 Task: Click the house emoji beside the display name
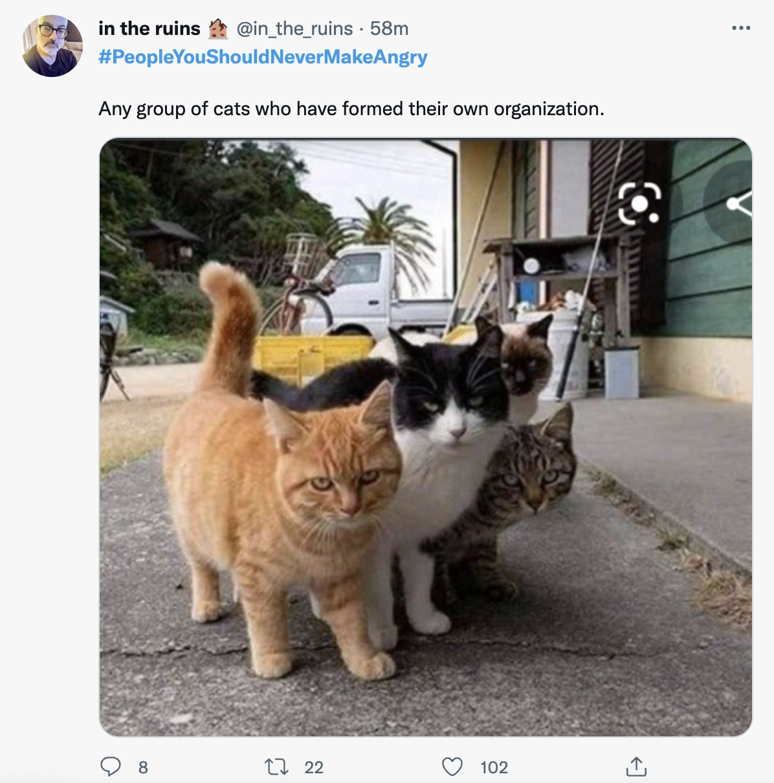[218, 28]
